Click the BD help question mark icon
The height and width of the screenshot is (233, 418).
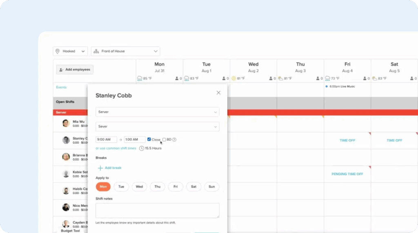(x=174, y=139)
